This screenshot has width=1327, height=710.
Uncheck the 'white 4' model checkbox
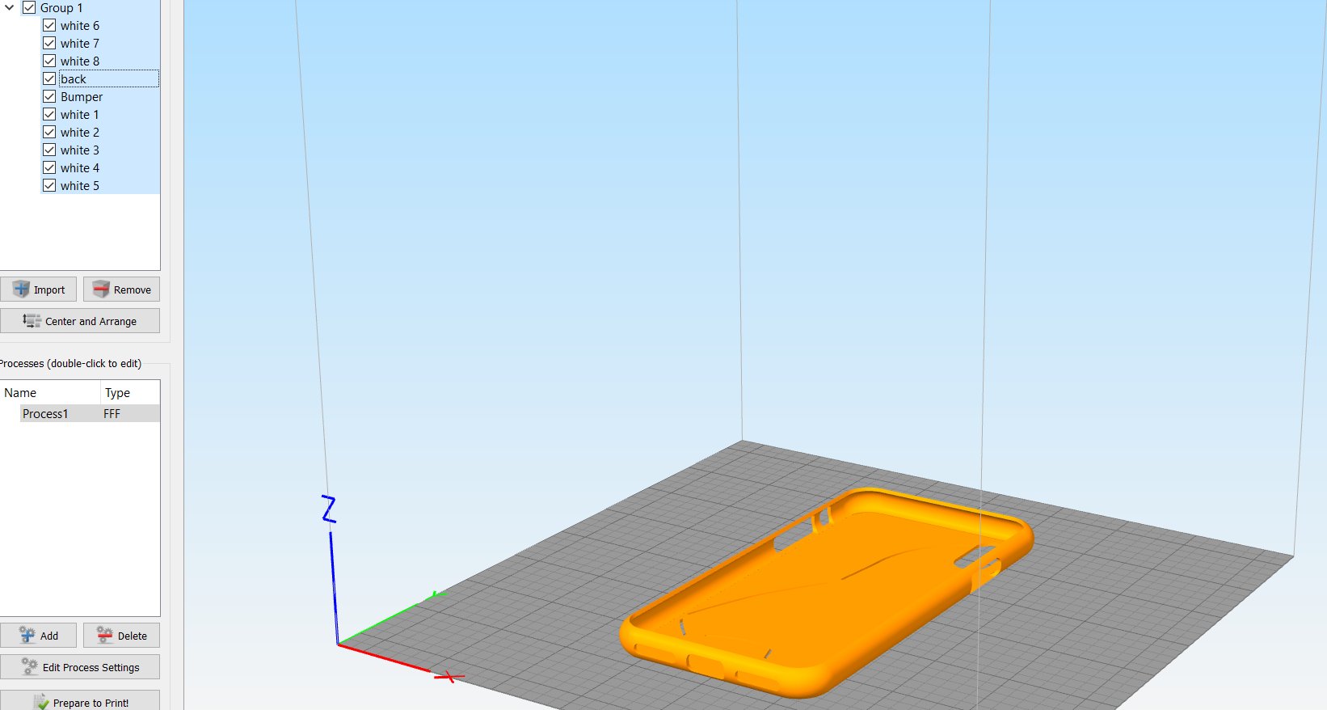(49, 168)
